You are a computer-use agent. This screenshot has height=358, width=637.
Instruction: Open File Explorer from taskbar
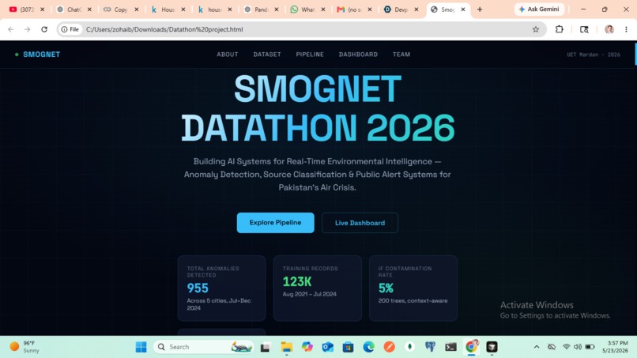click(x=286, y=347)
